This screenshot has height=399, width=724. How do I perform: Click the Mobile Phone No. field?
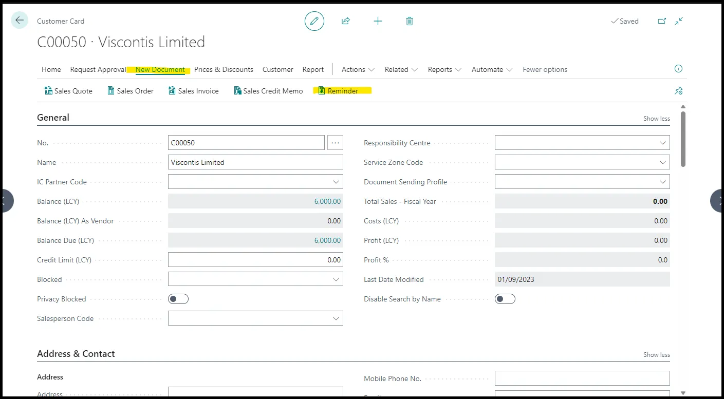pos(582,378)
